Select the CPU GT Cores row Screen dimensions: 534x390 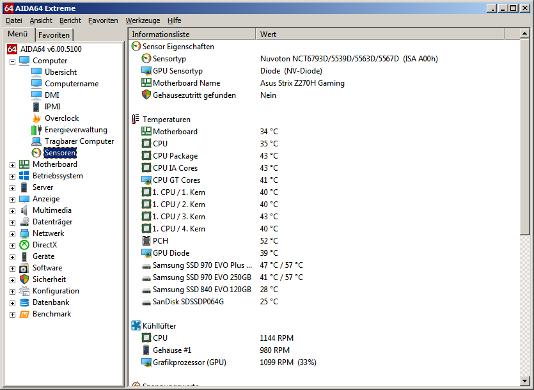point(324,180)
